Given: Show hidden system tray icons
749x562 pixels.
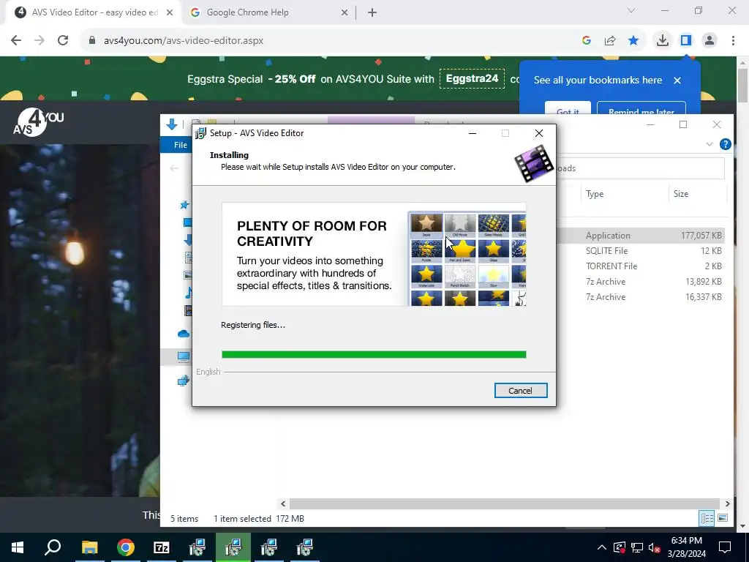Looking at the screenshot, I should tap(602, 547).
